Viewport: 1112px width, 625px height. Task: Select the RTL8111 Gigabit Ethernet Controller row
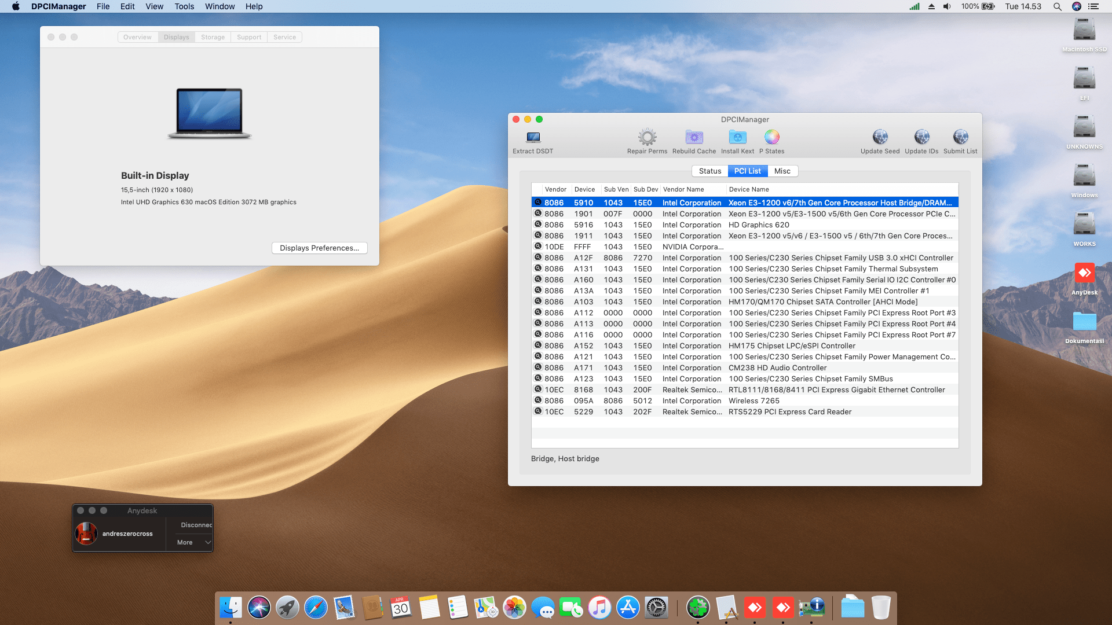point(745,389)
